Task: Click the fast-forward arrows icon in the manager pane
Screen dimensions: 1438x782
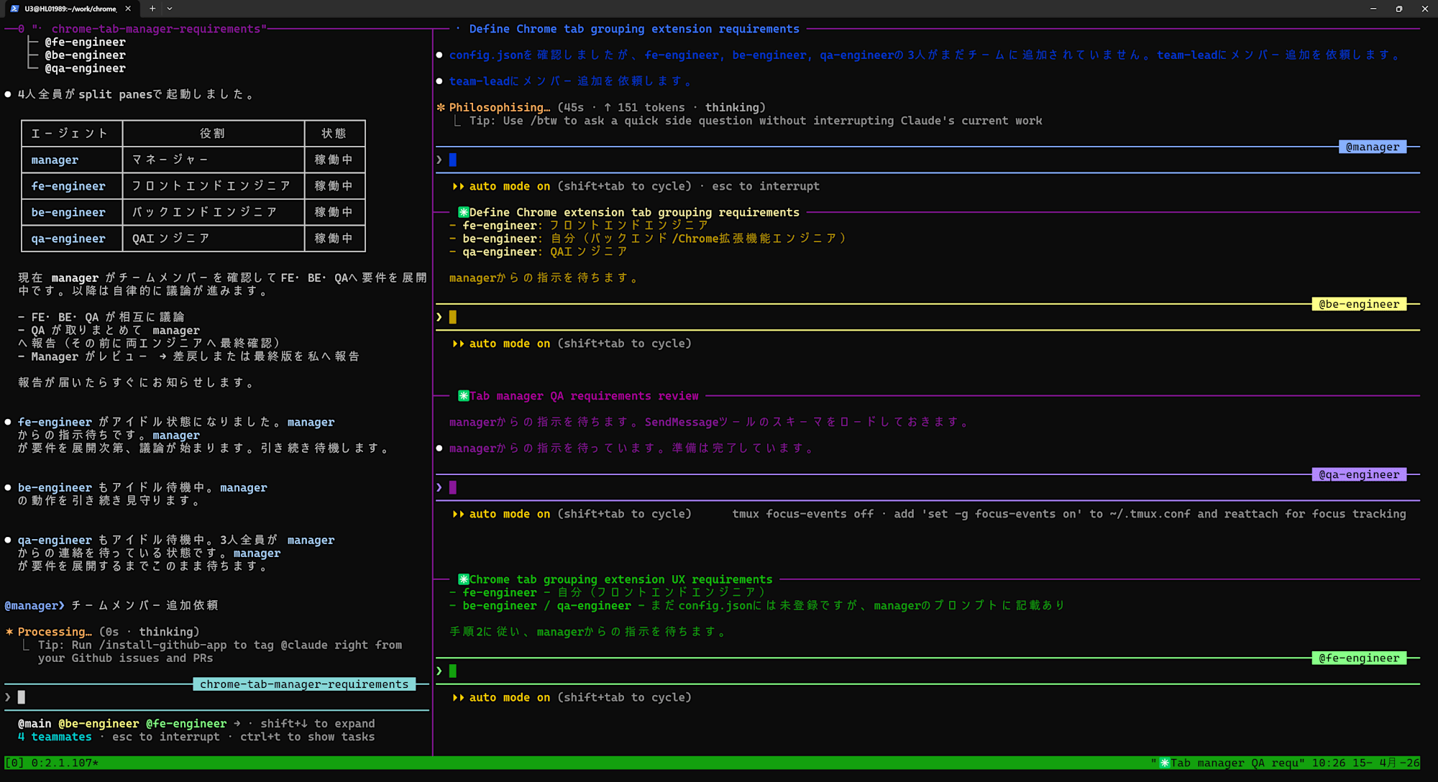Action: click(458, 186)
